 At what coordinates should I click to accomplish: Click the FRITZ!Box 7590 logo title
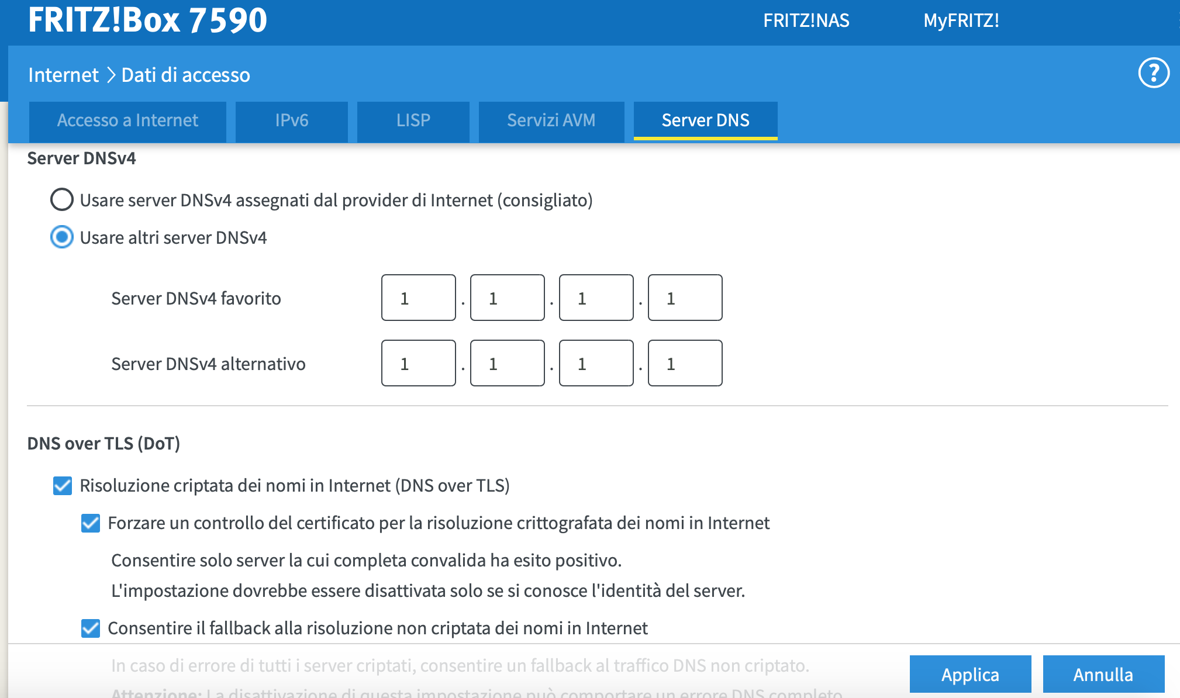click(x=147, y=20)
